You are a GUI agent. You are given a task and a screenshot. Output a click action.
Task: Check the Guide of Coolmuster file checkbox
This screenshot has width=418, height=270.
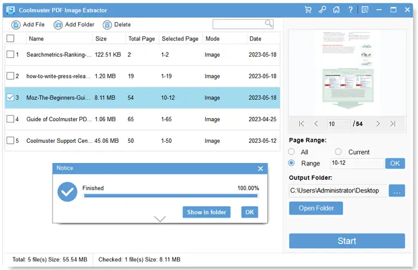point(10,119)
